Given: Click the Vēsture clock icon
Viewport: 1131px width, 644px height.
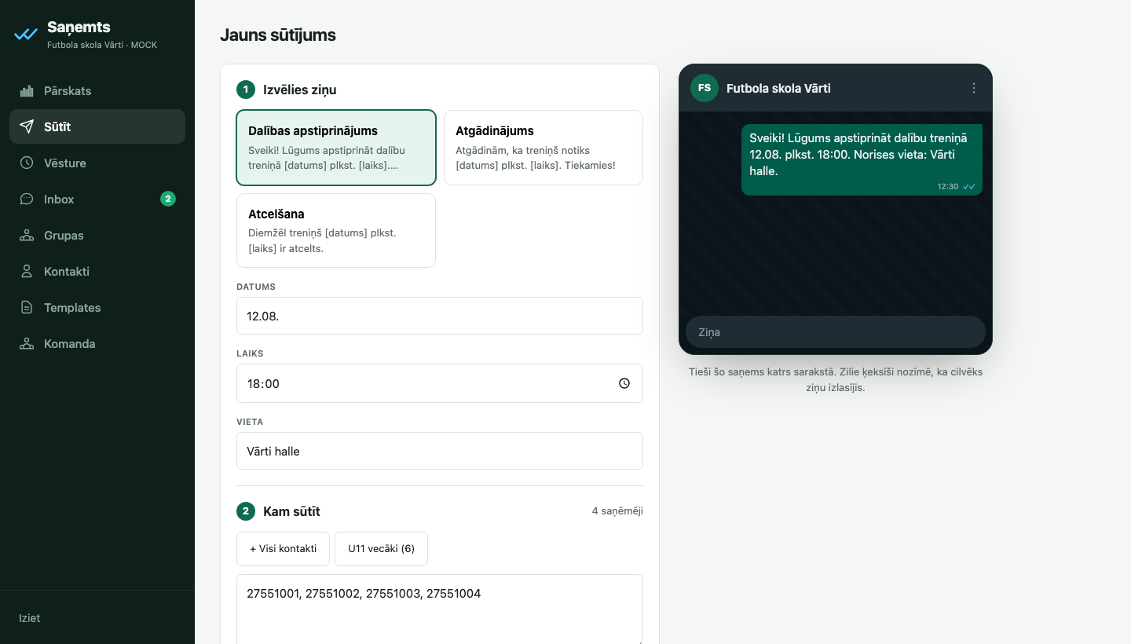Looking at the screenshot, I should pyautogui.click(x=27, y=163).
